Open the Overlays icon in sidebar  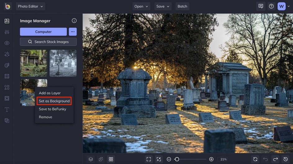click(x=7, y=98)
